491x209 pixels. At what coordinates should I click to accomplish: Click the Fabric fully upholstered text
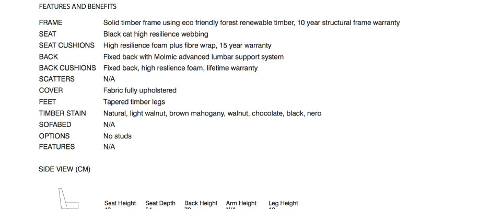click(x=140, y=90)
